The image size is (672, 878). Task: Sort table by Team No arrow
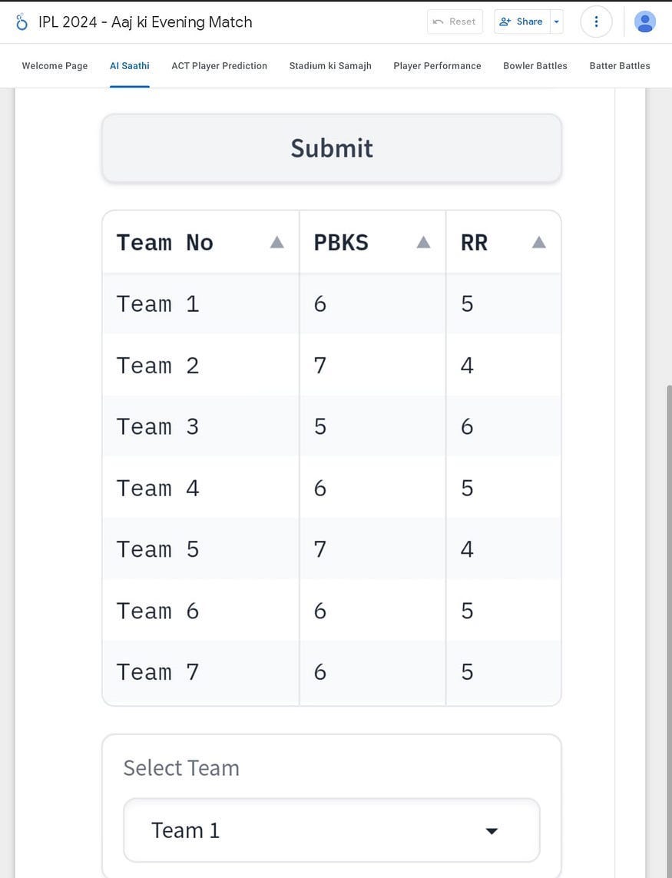[277, 243]
